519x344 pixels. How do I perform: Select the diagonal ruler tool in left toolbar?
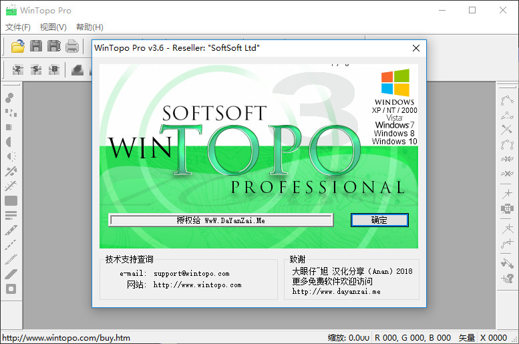(x=11, y=230)
